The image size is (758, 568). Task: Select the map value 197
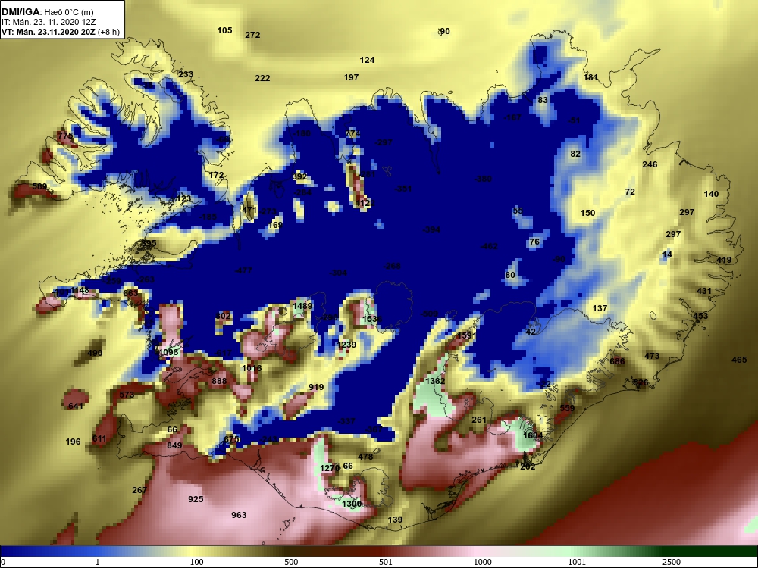(351, 77)
